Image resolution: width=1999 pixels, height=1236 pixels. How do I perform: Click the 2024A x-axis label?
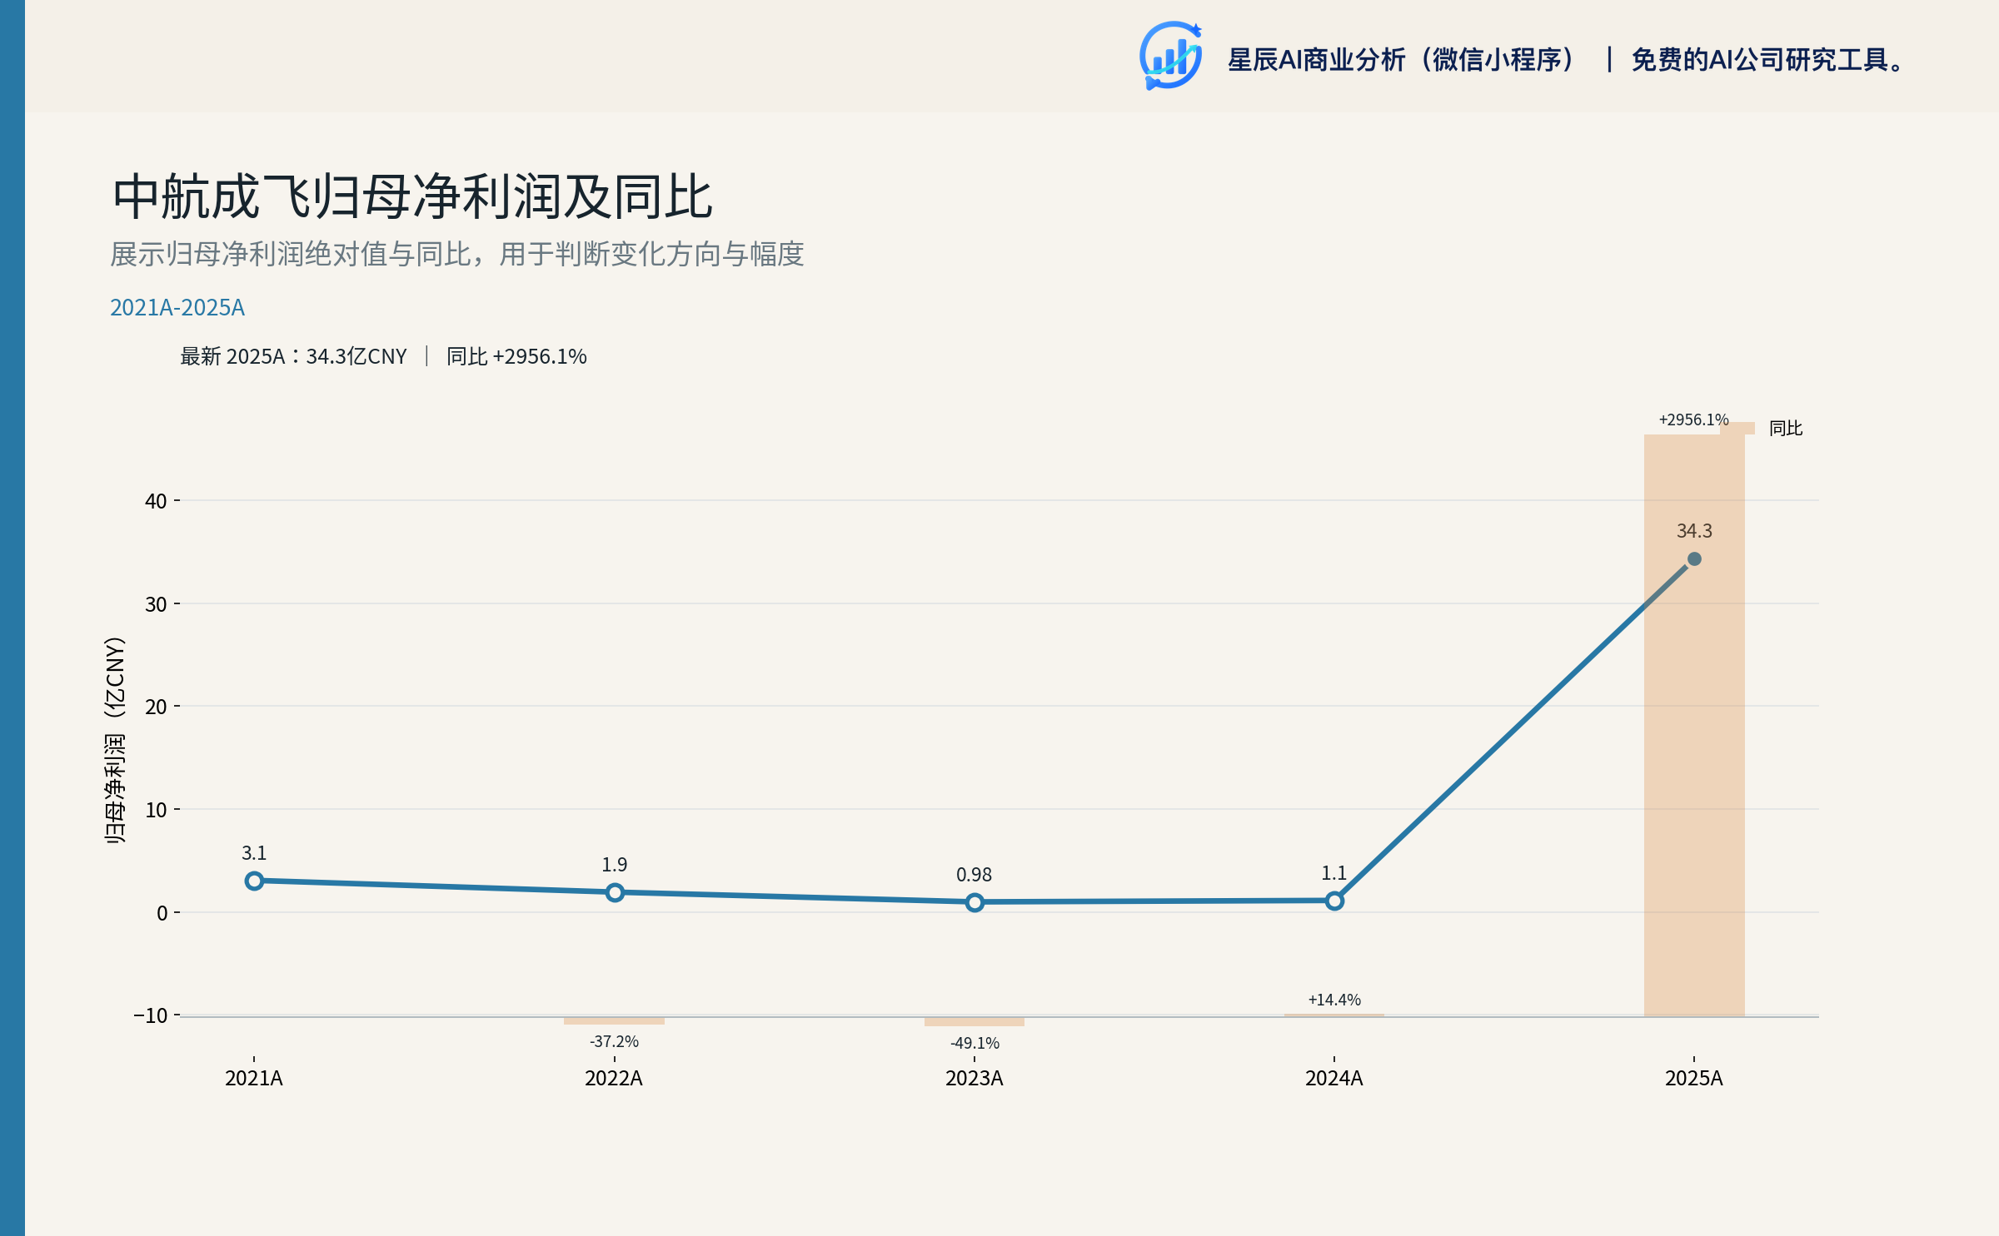click(1334, 1078)
